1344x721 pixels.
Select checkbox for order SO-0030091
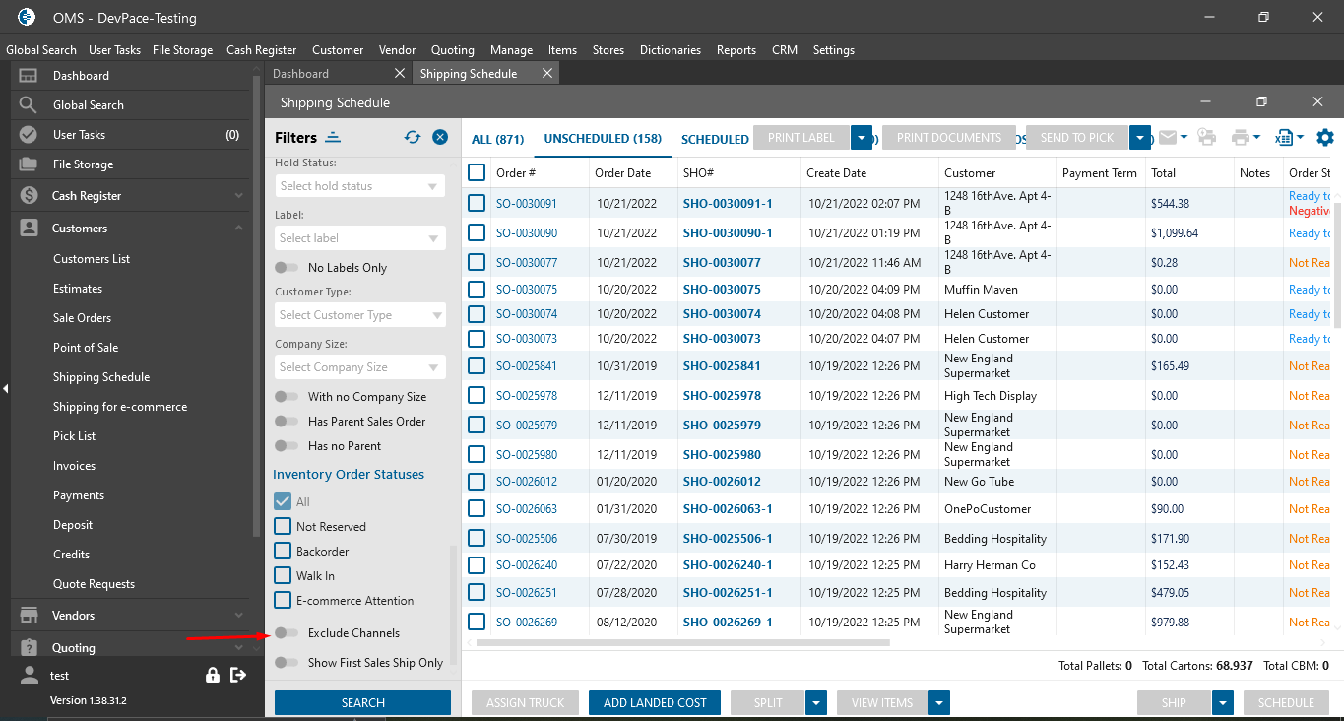(x=477, y=203)
